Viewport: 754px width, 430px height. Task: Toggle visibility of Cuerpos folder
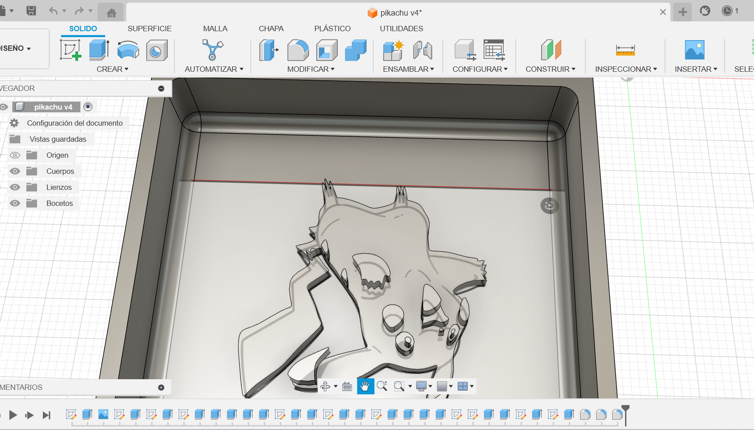coord(15,171)
